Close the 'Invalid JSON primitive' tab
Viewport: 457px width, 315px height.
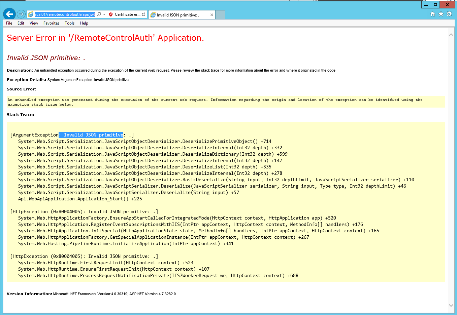click(x=212, y=15)
